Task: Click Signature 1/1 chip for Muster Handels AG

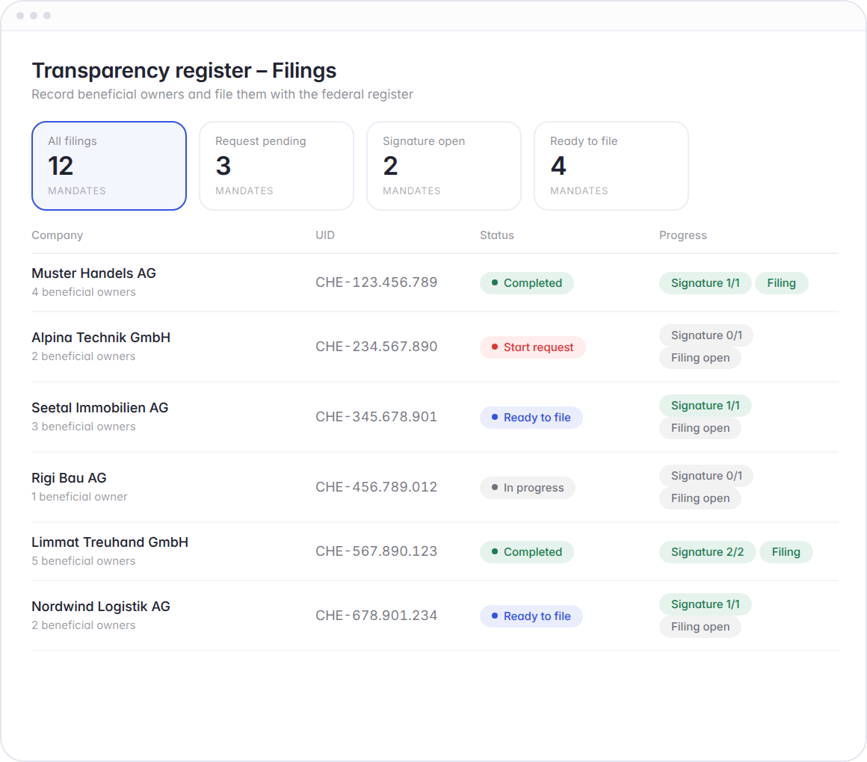Action: tap(705, 283)
